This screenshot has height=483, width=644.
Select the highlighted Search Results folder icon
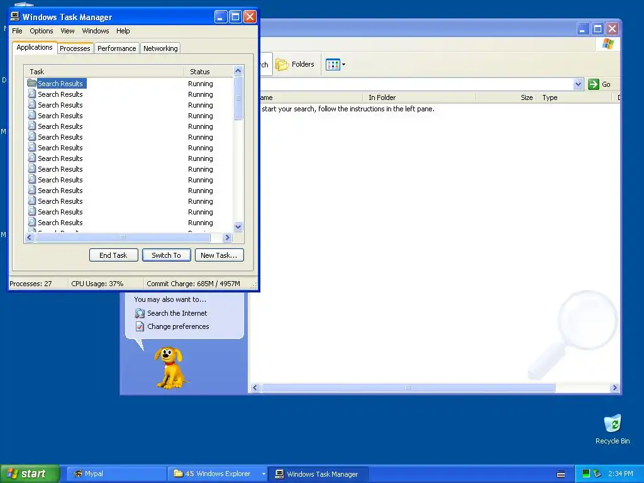click(x=31, y=83)
